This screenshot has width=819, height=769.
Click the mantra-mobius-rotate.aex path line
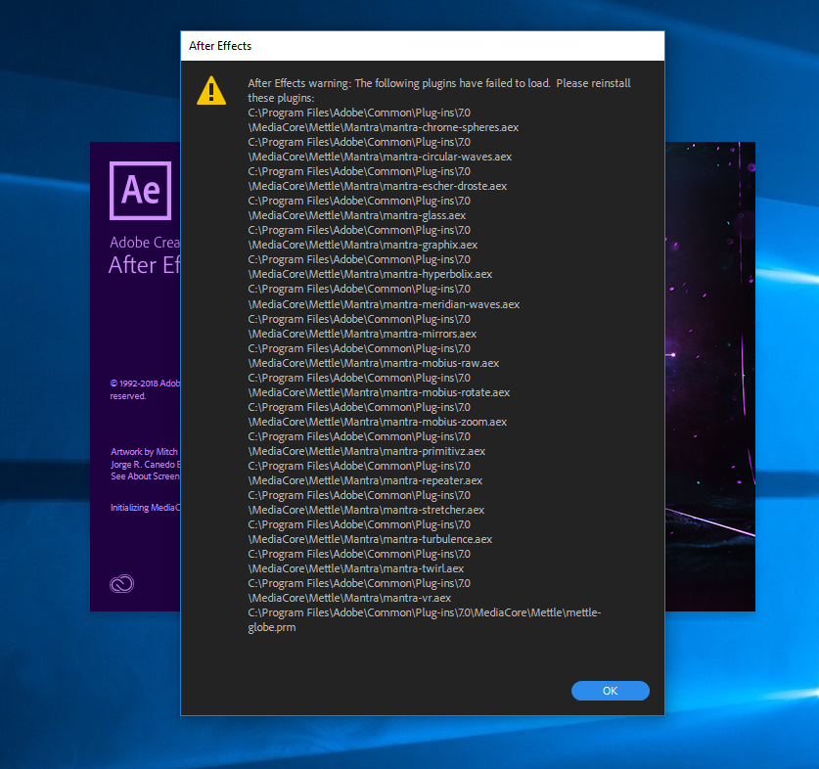click(x=379, y=391)
